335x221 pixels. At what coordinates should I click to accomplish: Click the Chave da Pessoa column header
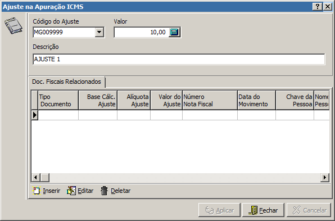tap(295, 100)
